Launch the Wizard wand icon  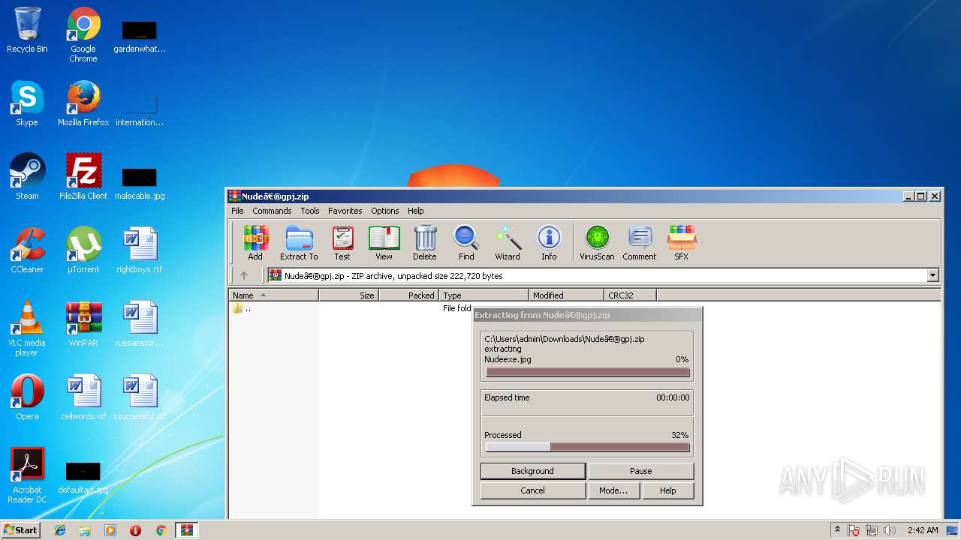pos(508,243)
